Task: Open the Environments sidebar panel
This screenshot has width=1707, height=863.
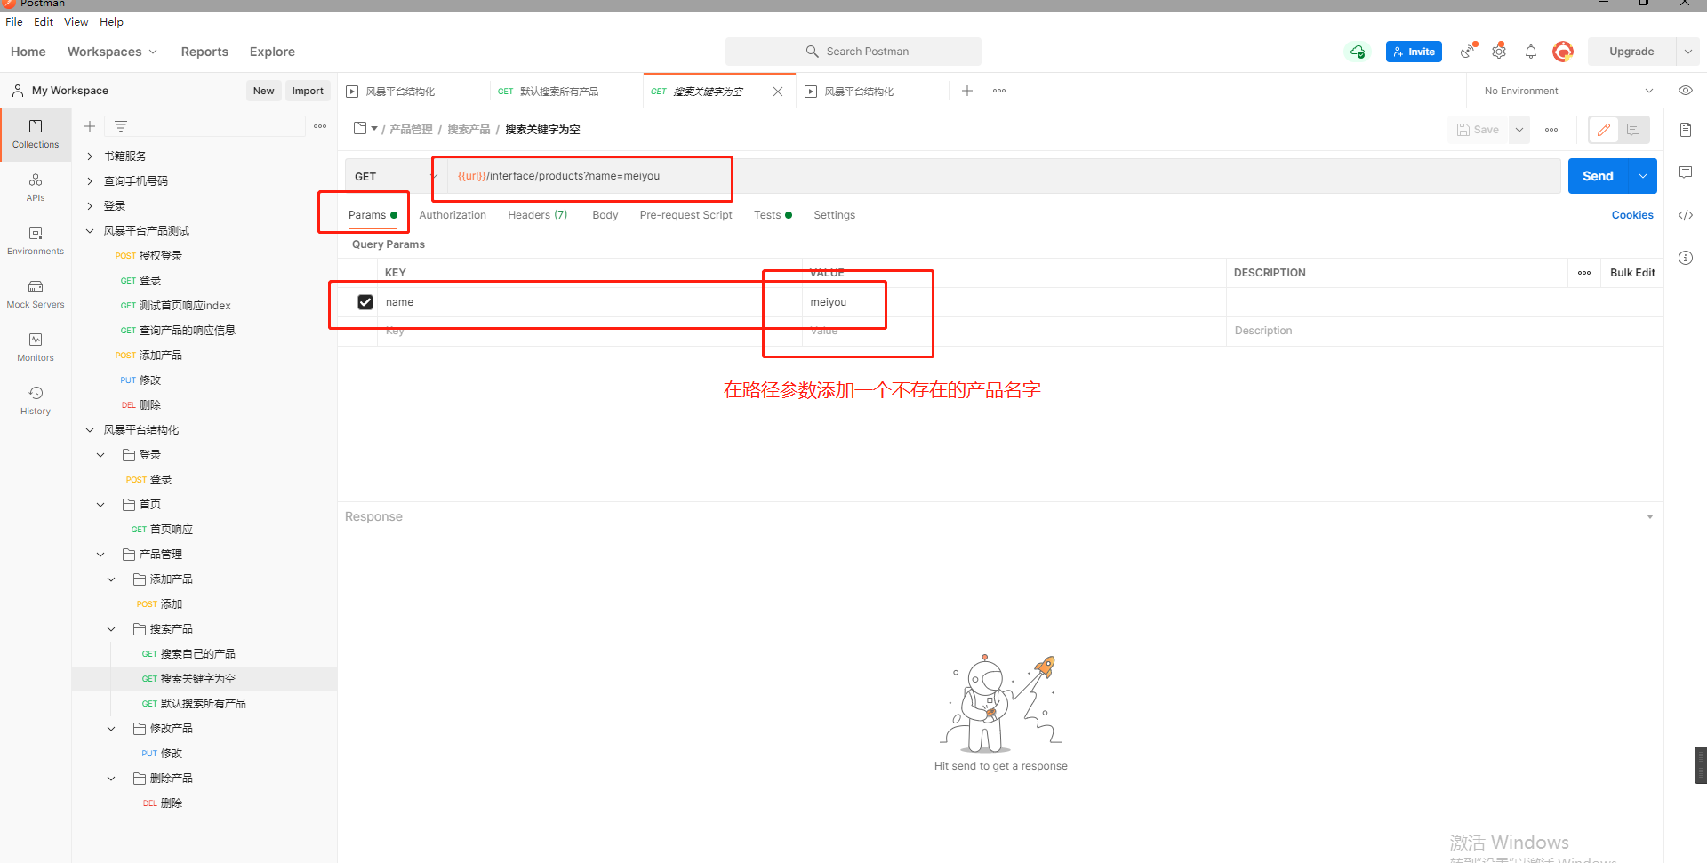Action: [36, 241]
